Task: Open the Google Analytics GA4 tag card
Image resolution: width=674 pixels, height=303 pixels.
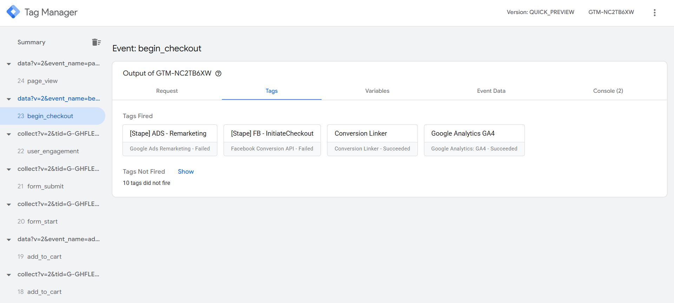Action: (474, 140)
